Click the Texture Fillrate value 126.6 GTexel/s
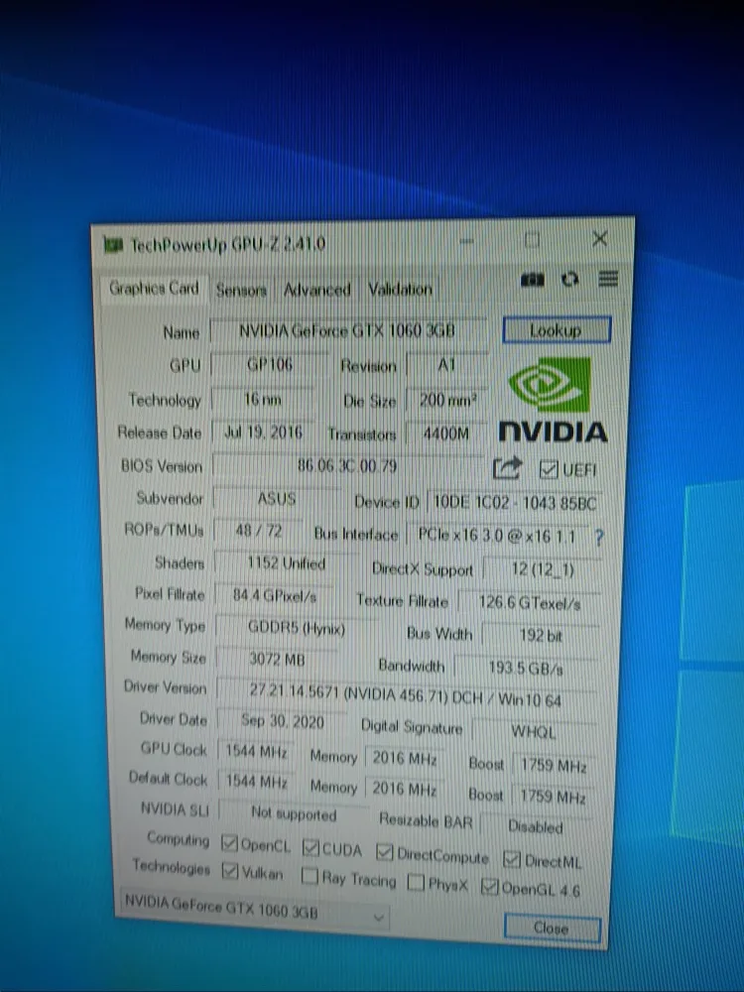 click(x=529, y=603)
